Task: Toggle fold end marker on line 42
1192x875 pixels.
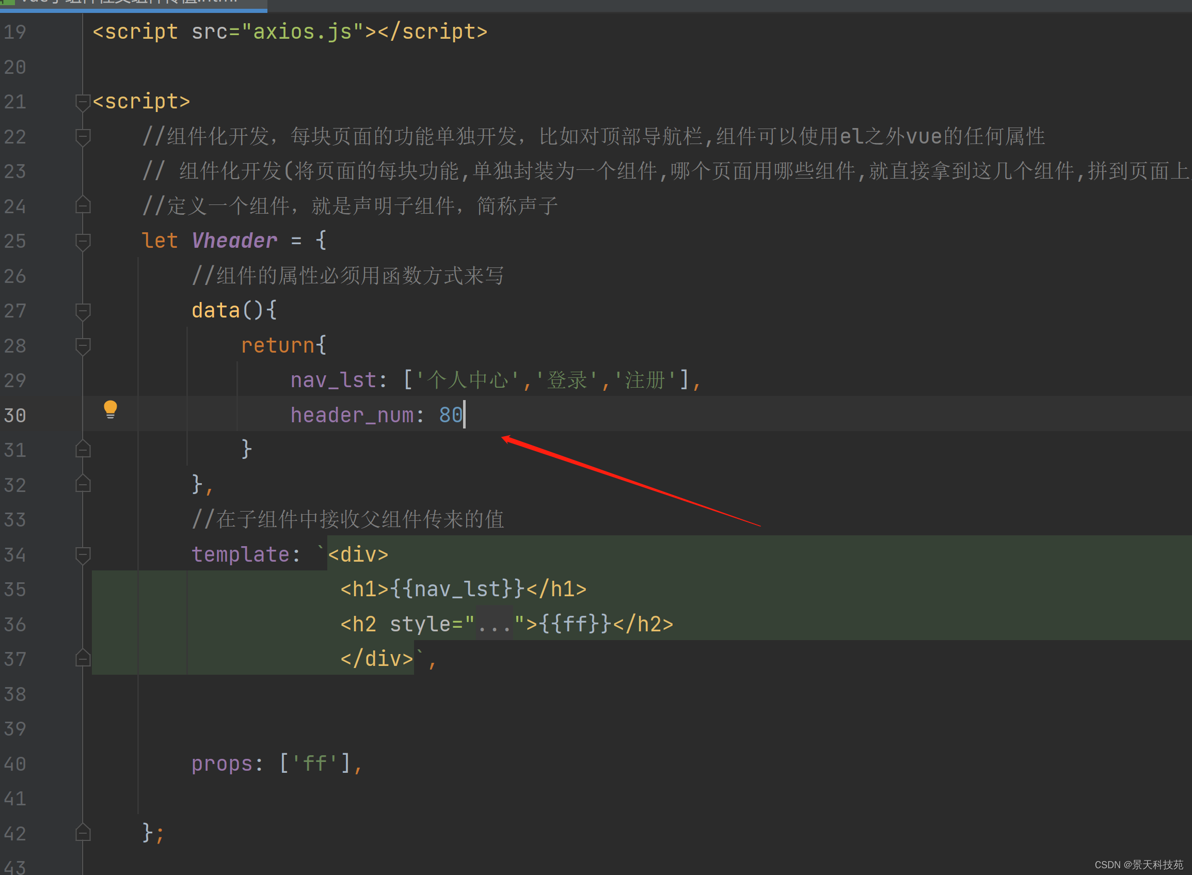Action: 83,833
